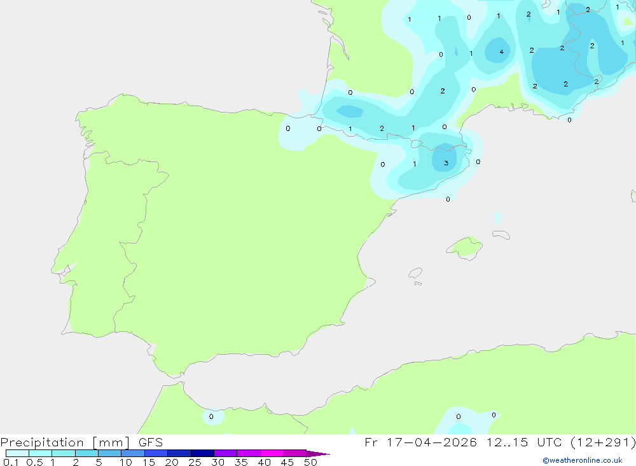
Task: Click the '50' legend label
Action: click(x=310, y=462)
